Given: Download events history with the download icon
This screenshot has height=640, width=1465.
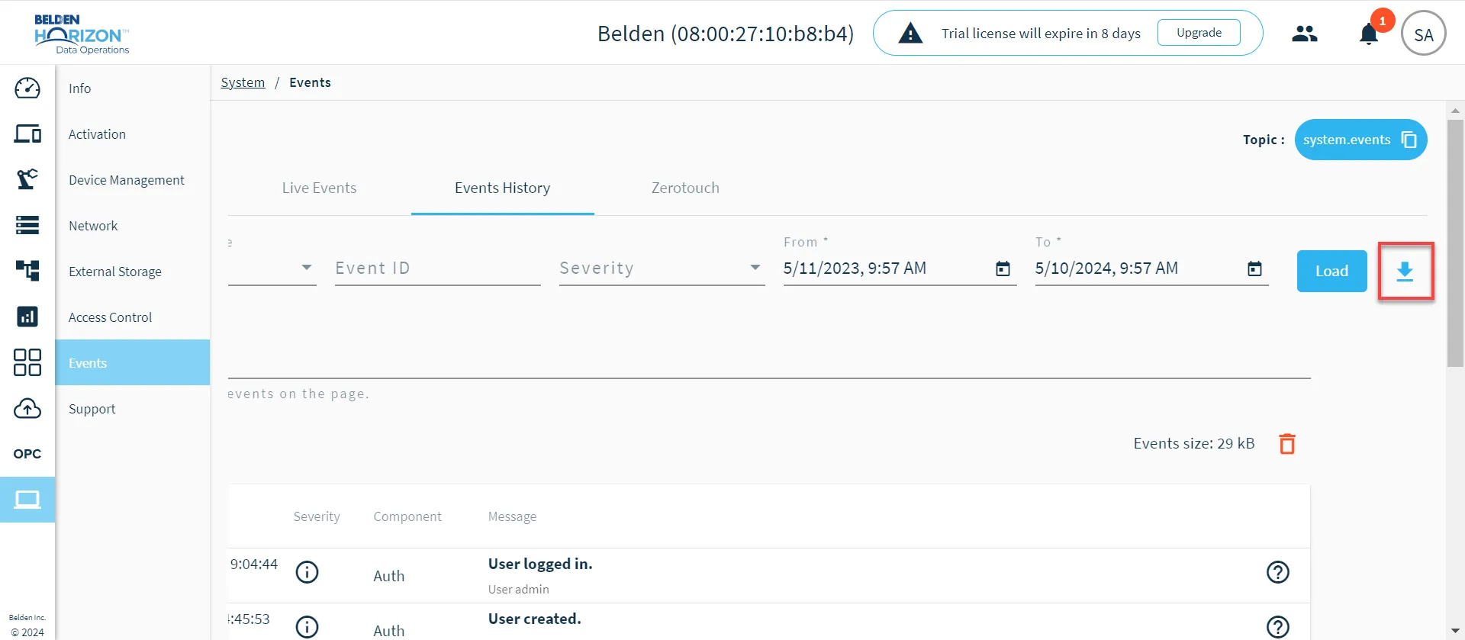Looking at the screenshot, I should coord(1405,272).
